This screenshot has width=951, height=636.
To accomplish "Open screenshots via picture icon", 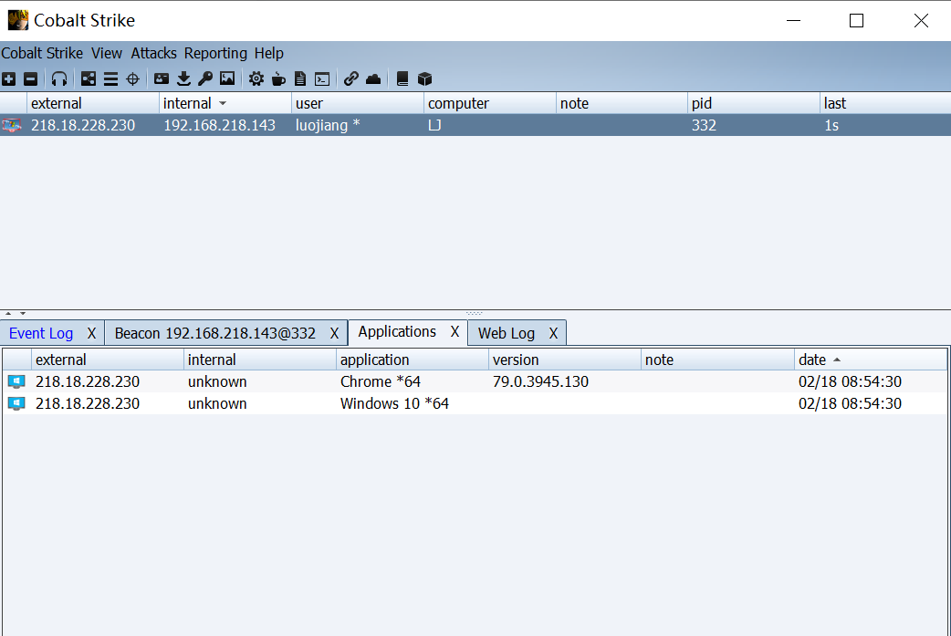I will coord(227,78).
